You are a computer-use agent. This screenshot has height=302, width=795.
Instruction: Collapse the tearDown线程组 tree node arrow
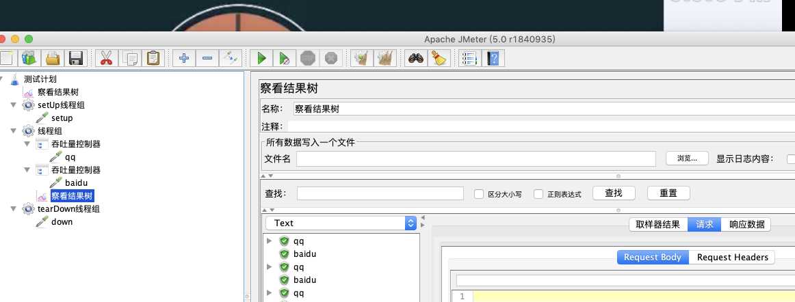[14, 209]
